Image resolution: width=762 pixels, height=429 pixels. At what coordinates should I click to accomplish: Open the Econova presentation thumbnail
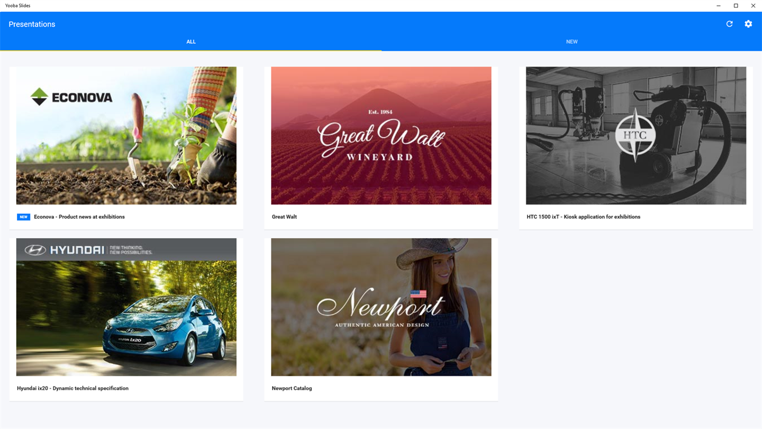click(126, 136)
